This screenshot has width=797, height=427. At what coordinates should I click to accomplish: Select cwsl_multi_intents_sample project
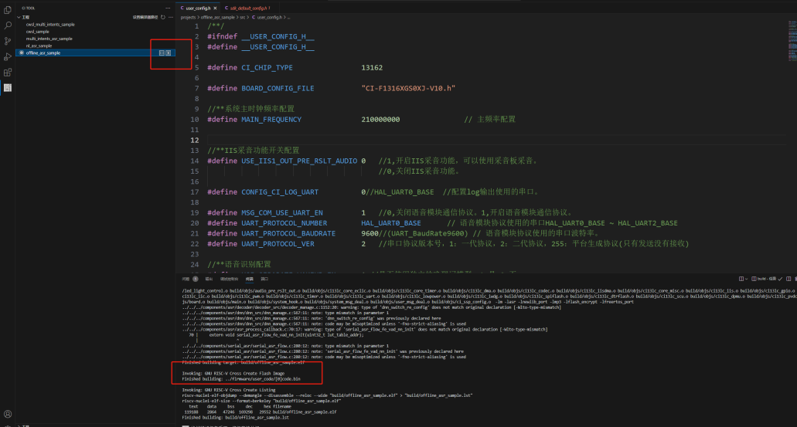pyautogui.click(x=50, y=25)
